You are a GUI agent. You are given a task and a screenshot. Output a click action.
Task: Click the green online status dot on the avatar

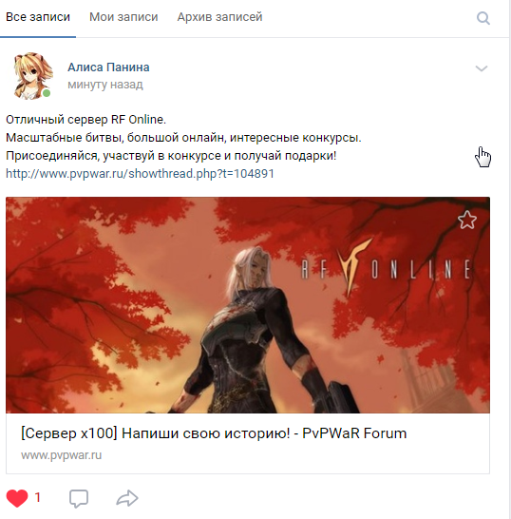[47, 93]
